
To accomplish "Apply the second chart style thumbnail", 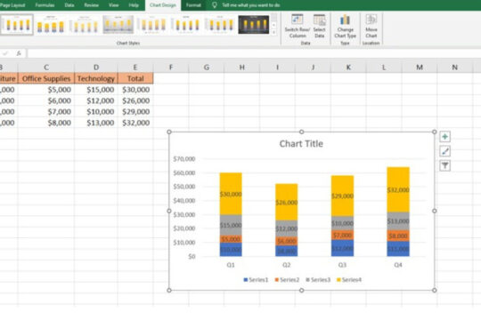I will [x=50, y=25].
